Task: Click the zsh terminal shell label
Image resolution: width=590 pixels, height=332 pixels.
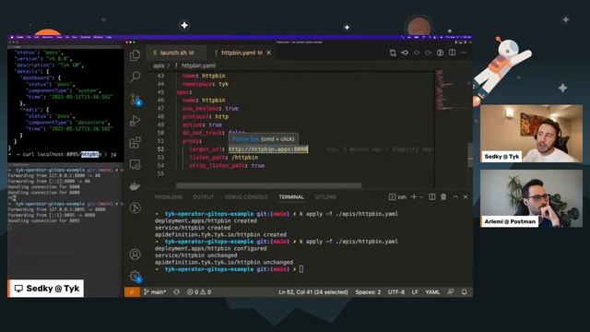Action: coord(397,196)
